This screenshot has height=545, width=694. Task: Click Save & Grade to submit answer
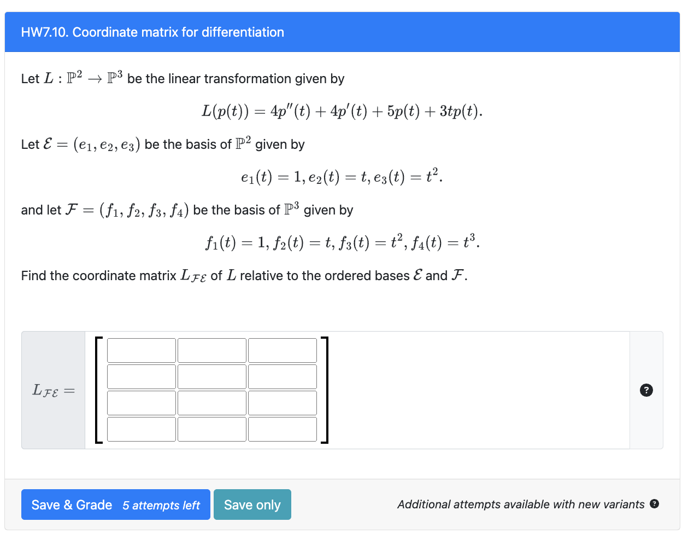click(72, 505)
